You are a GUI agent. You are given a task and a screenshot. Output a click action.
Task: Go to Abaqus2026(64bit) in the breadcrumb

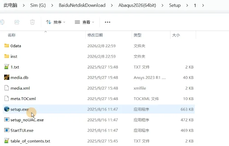(x=137, y=5)
